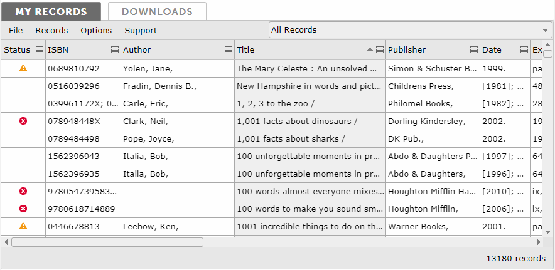Viewport: 555px width, 270px height.
Task: Open the Options menu
Action: [96, 30]
